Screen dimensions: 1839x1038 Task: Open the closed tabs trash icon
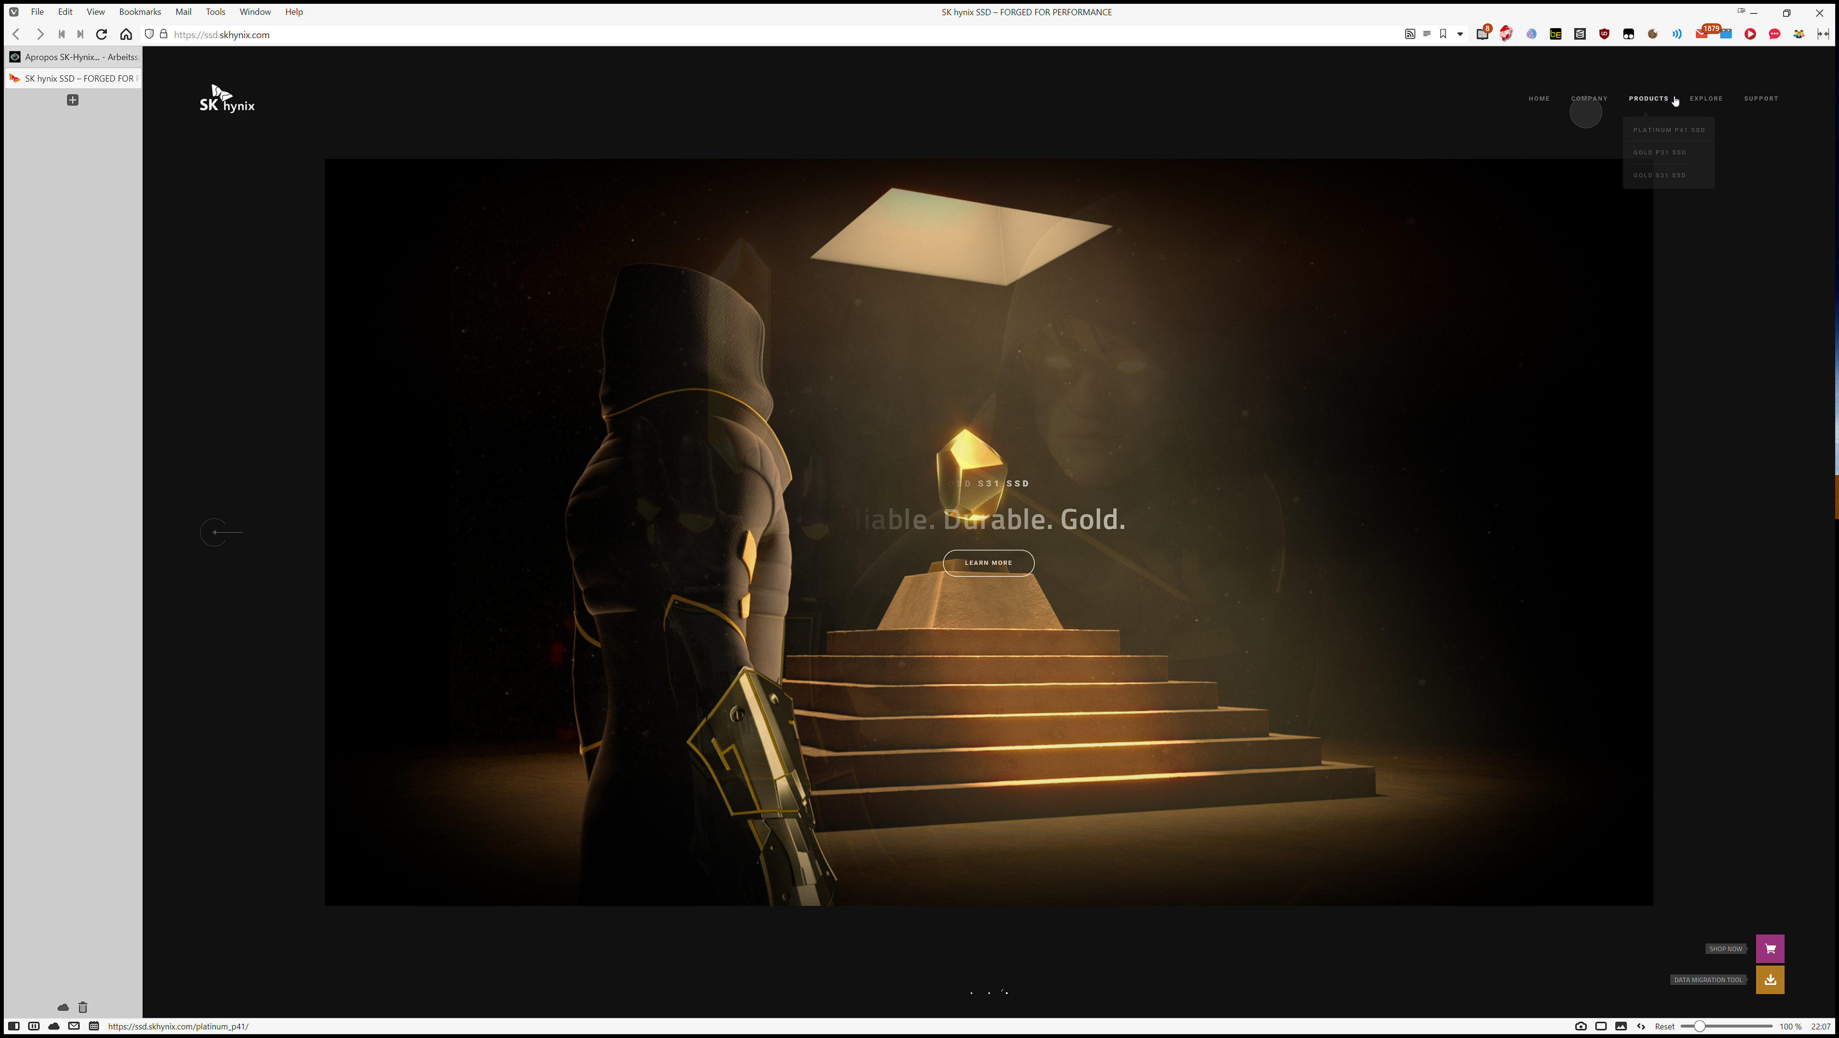83,1007
